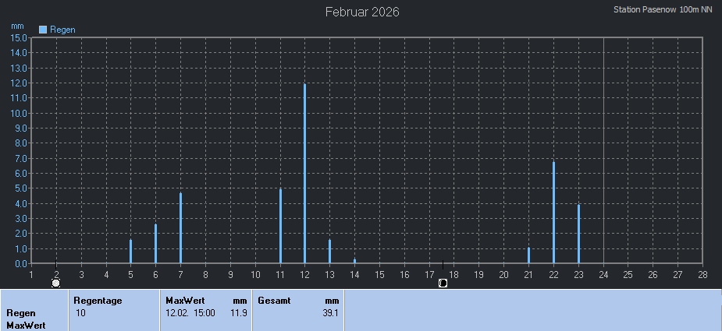The width and height of the screenshot is (722, 331).
Task: Click the full moon icon below day 2
Action: coord(55,283)
